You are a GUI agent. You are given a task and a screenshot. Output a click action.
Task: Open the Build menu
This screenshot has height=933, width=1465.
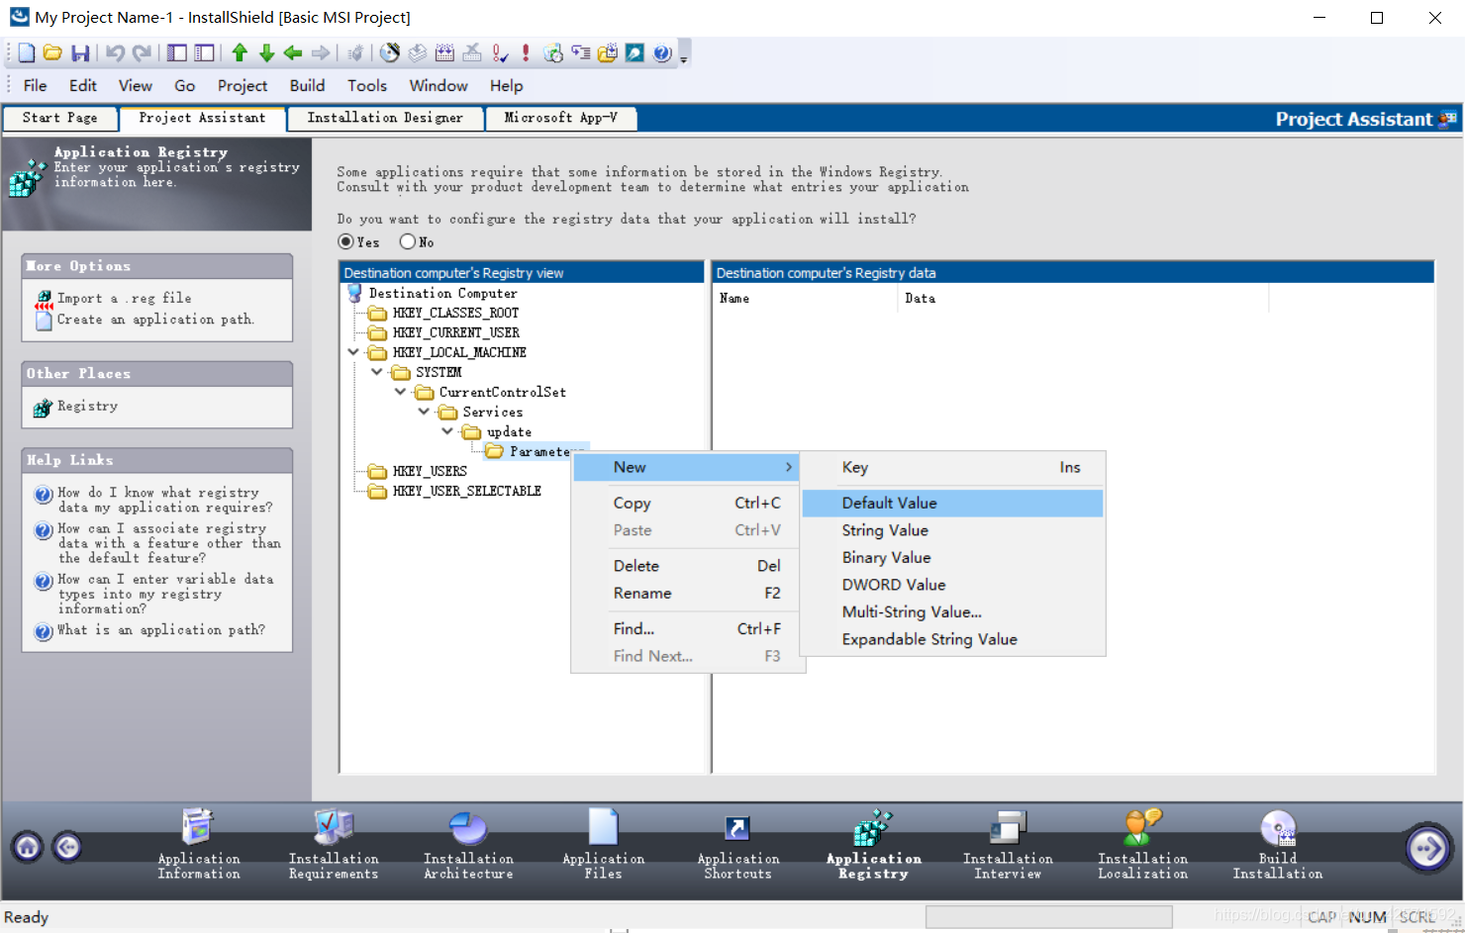[307, 85]
